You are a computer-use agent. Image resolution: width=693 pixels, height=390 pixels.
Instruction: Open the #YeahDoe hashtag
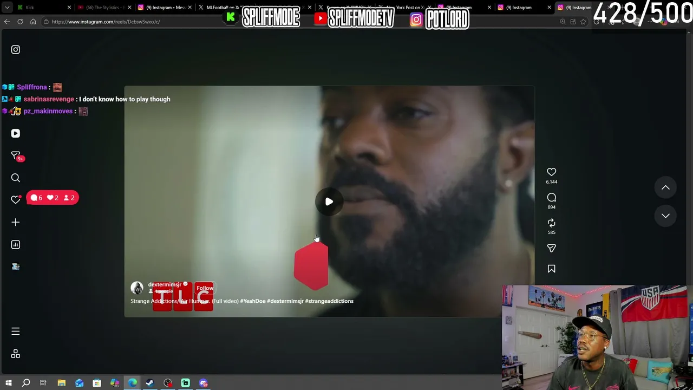[x=253, y=301]
